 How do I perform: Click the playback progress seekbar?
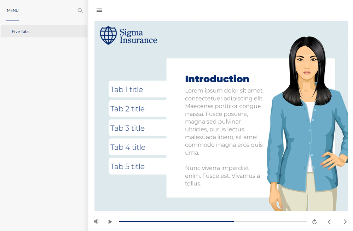(x=213, y=221)
